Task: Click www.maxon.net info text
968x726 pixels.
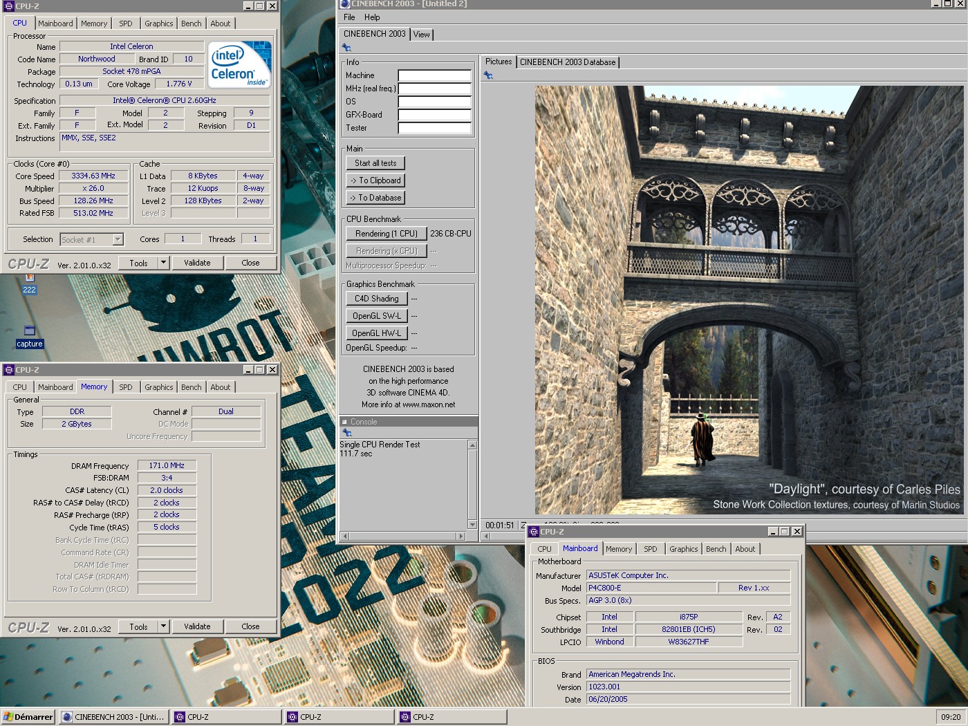Action: click(429, 404)
